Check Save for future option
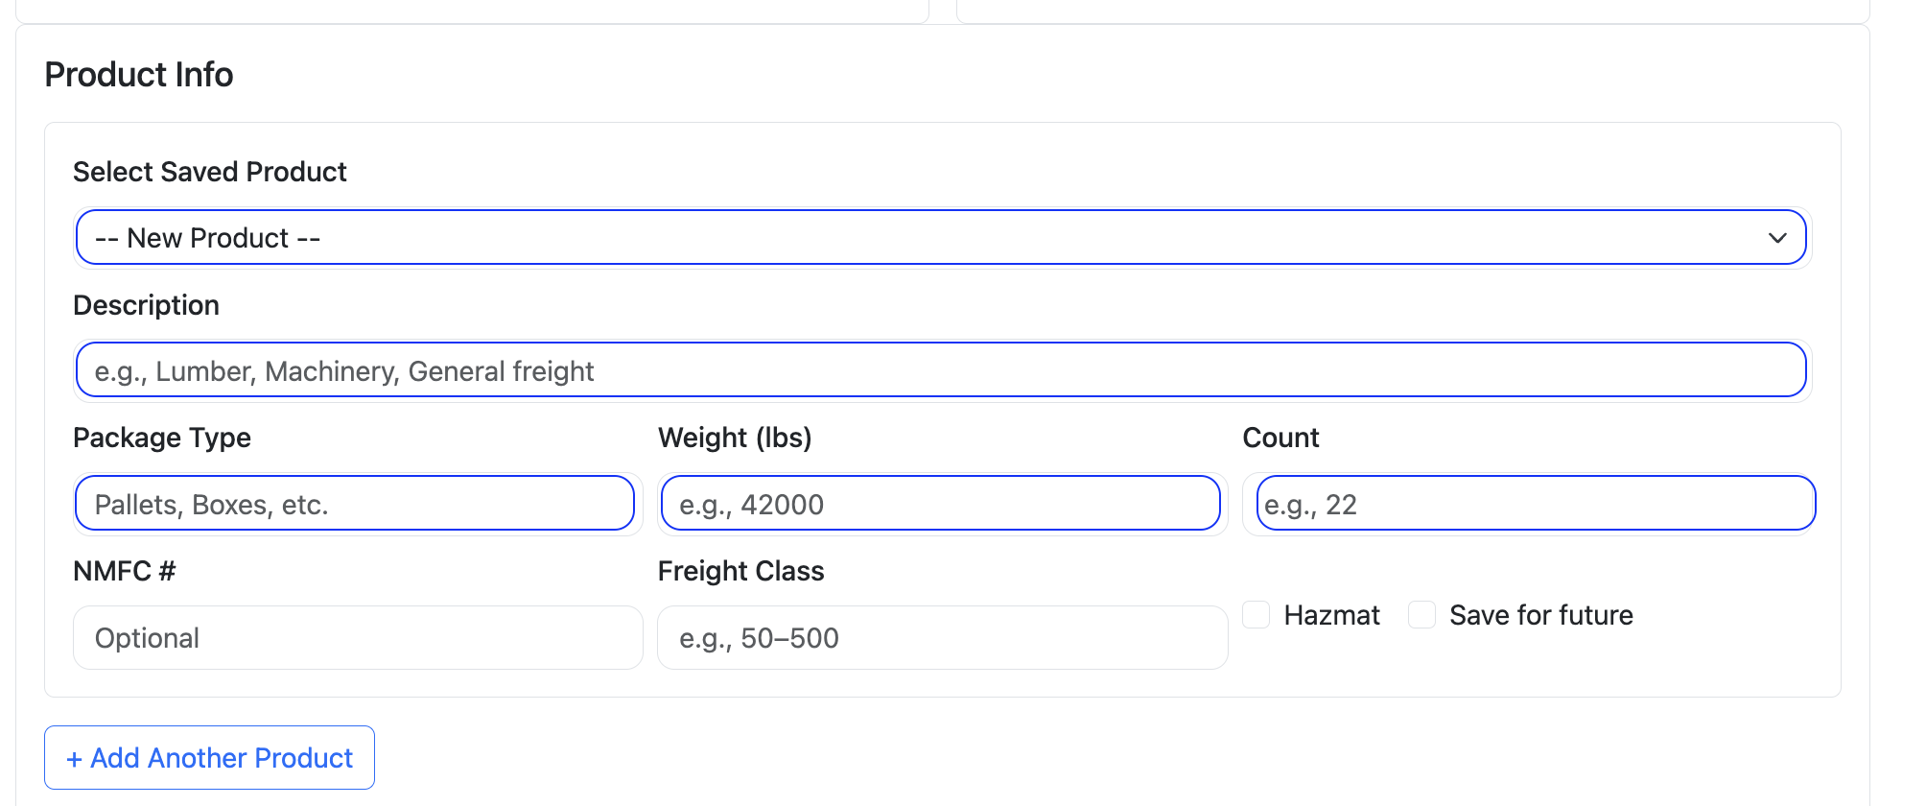Viewport: 1926px width, 806px height. point(1421,615)
